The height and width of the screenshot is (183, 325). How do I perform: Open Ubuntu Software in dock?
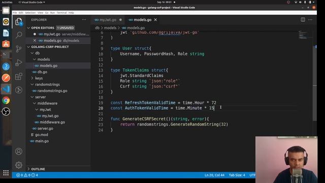tap(6, 44)
